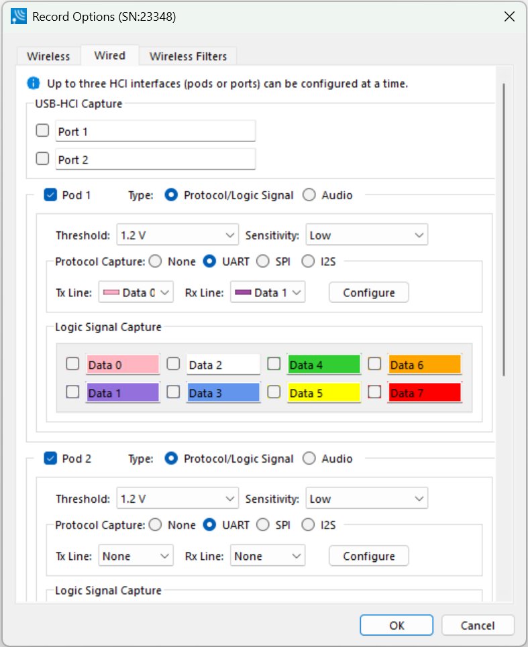Enable Pod 1 Data 4 logic checkbox

(x=274, y=364)
